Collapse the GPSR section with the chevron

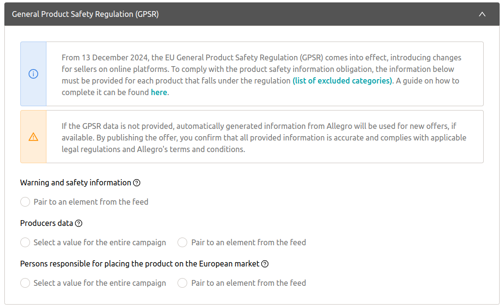pos(482,14)
